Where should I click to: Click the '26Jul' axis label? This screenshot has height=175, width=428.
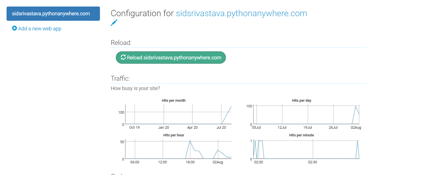(x=333, y=128)
